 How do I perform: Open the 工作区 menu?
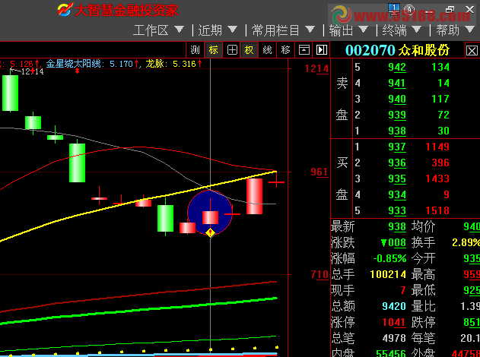click(x=158, y=30)
